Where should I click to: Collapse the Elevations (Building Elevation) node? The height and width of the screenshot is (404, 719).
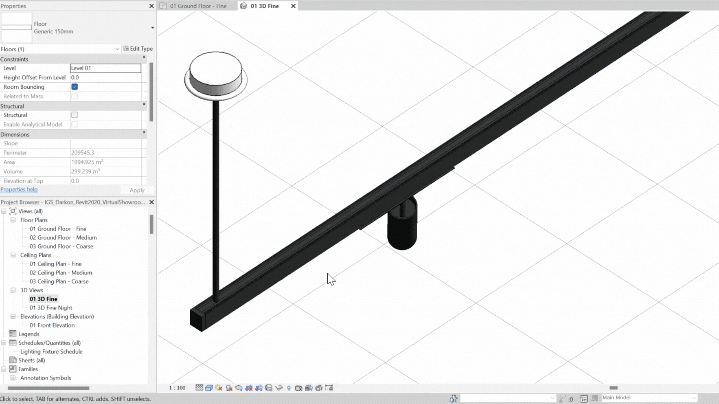13,316
